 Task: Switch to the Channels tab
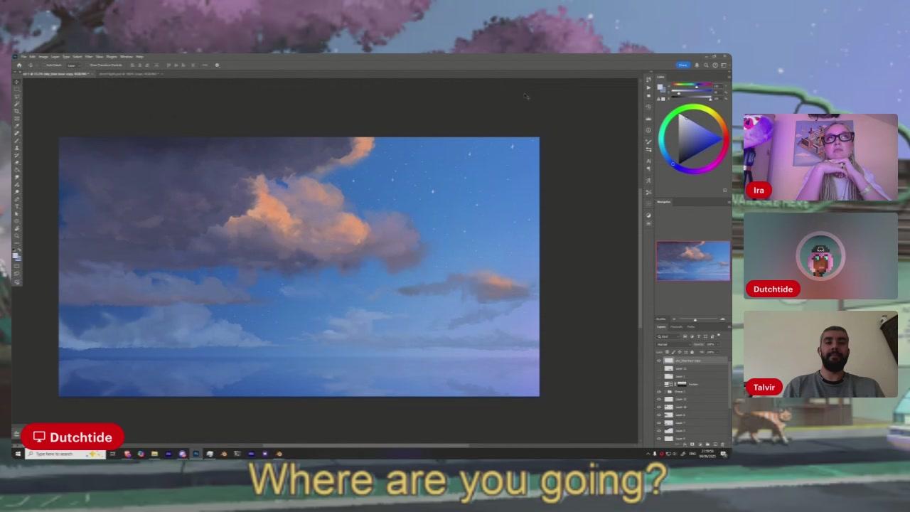(677, 326)
